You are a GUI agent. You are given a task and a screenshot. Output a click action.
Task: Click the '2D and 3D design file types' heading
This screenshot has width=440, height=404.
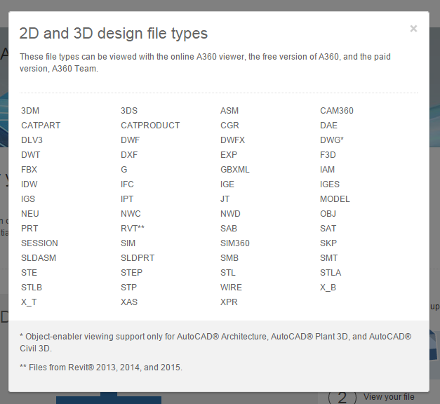point(113,33)
